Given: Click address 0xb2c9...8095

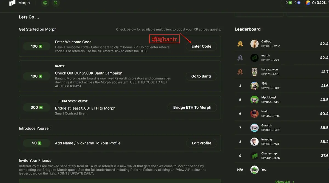Looking at the screenshot, I should coord(271,88).
